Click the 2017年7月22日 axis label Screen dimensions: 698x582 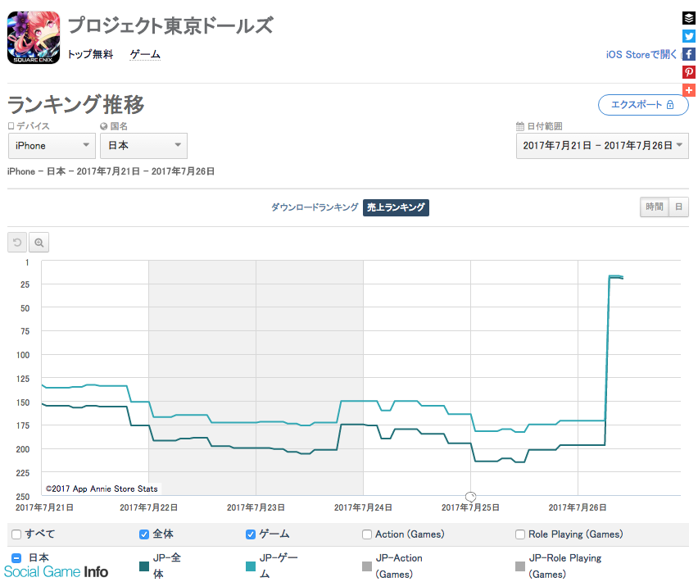coord(148,507)
